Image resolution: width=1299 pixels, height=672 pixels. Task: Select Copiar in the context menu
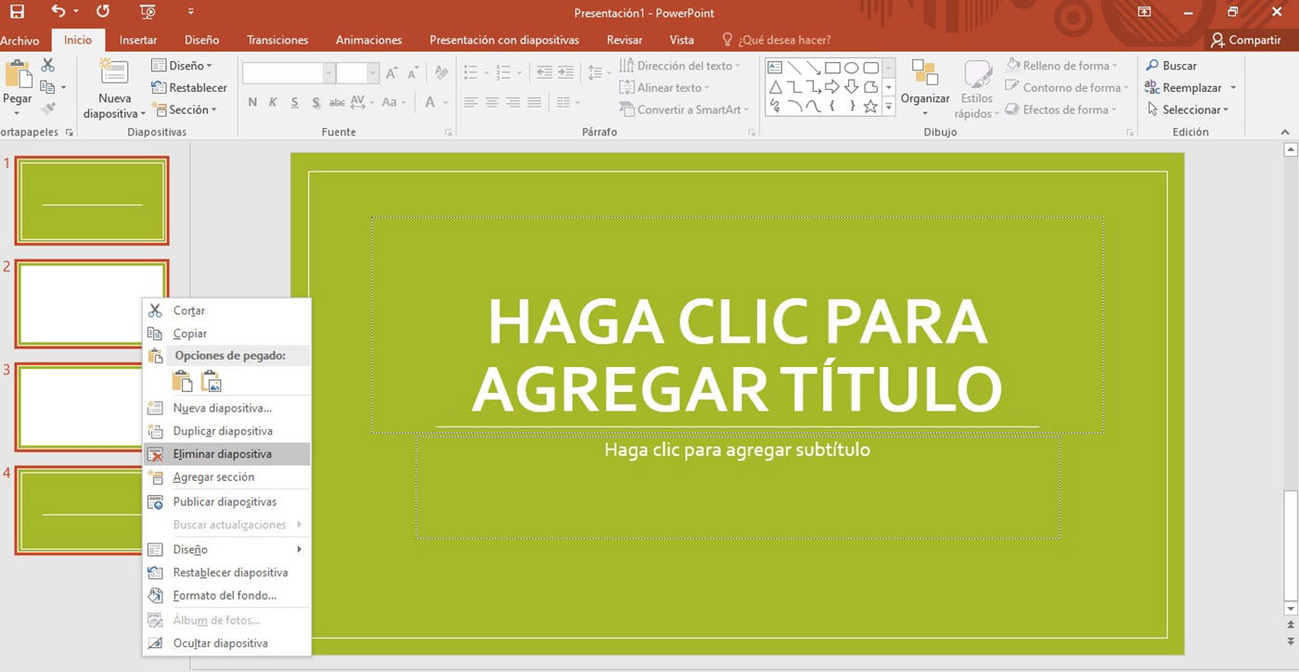coord(226,334)
